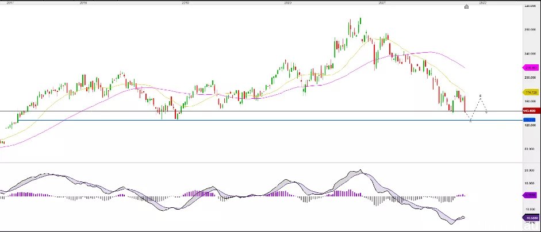Click the 2018 label on the time axis
The height and width of the screenshot is (232, 541).
click(83, 2)
